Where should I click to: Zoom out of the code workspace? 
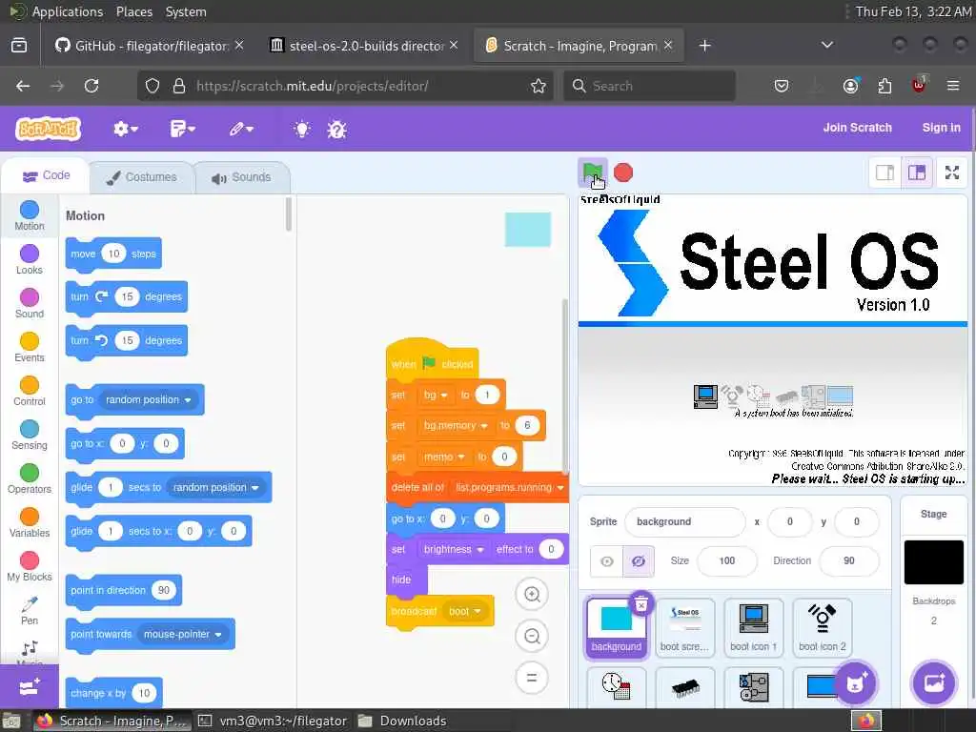[x=532, y=636]
